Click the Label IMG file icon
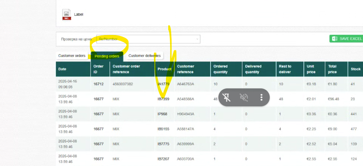The image size is (363, 166). [x=66, y=15]
